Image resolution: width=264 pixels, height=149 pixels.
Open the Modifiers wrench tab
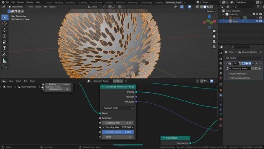(221, 95)
